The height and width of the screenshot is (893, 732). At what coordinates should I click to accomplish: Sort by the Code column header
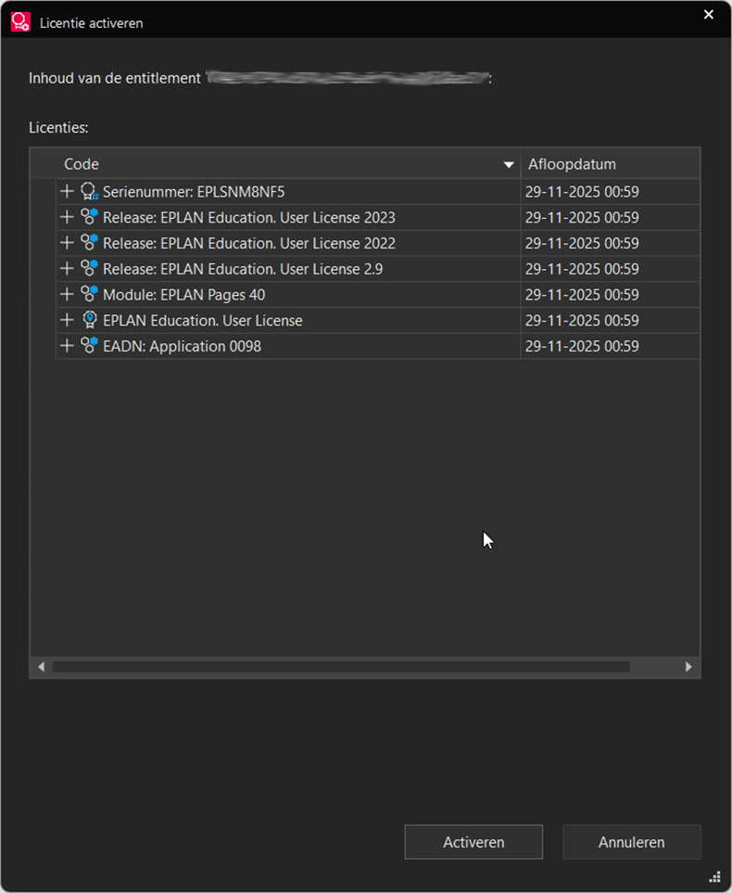(x=275, y=164)
